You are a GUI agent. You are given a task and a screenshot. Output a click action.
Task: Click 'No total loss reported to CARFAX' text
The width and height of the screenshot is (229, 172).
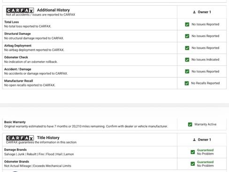tap(28, 26)
